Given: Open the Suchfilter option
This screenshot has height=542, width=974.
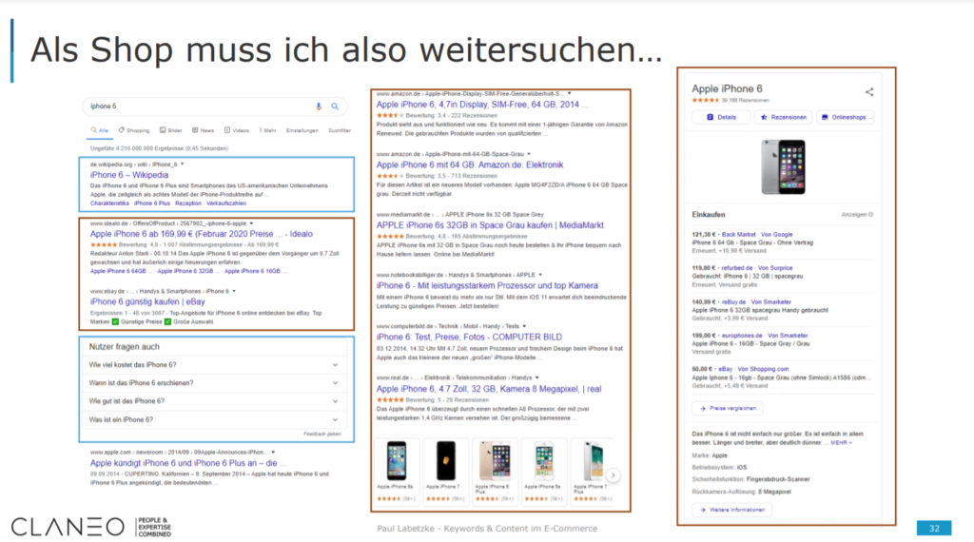Looking at the screenshot, I should point(340,130).
